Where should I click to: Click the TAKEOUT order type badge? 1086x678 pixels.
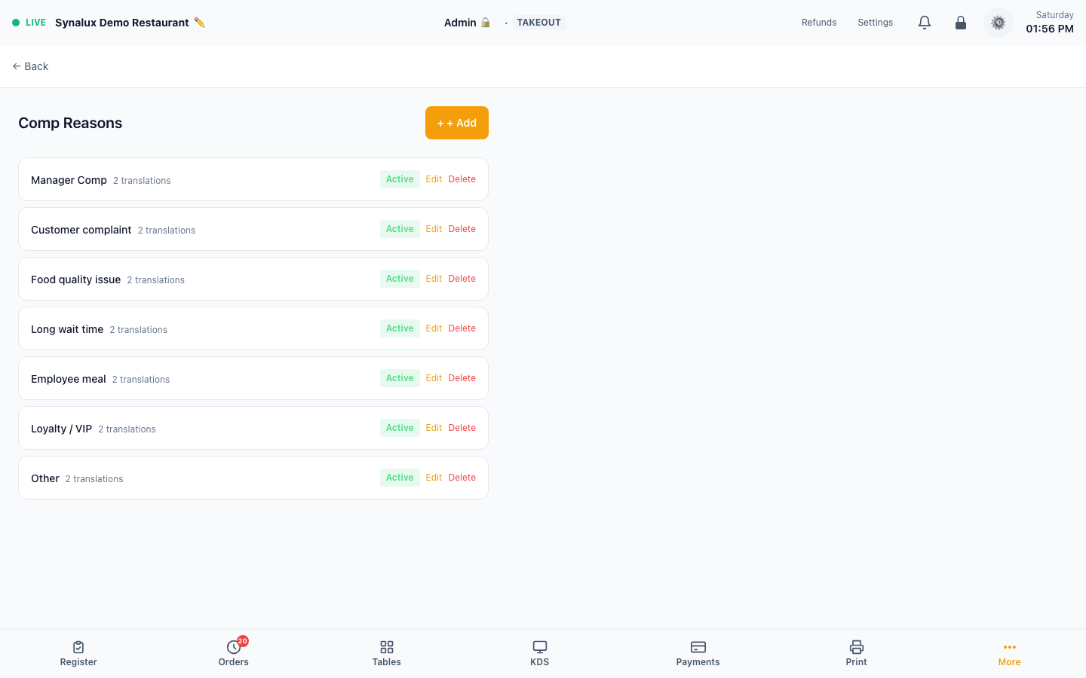539,23
